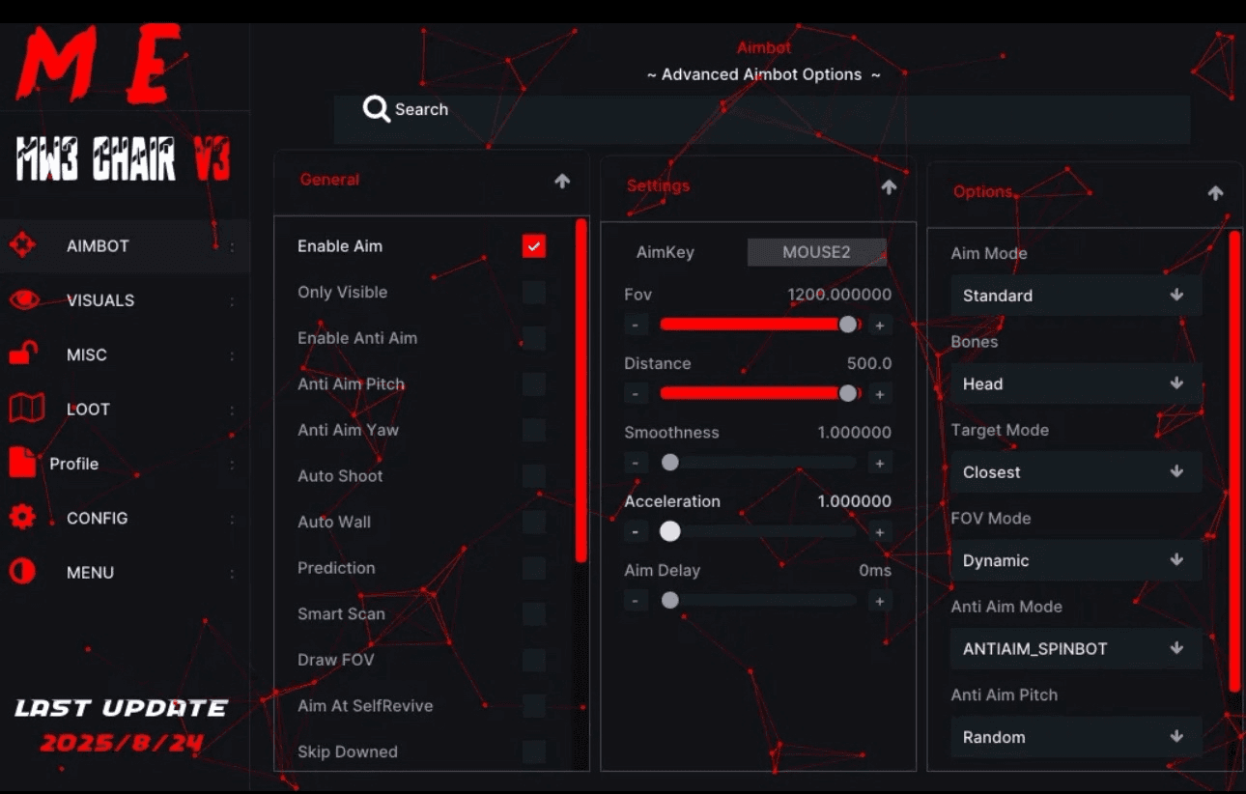
Task: Click the MOUSE2 AimKey binding button
Action: coord(816,252)
